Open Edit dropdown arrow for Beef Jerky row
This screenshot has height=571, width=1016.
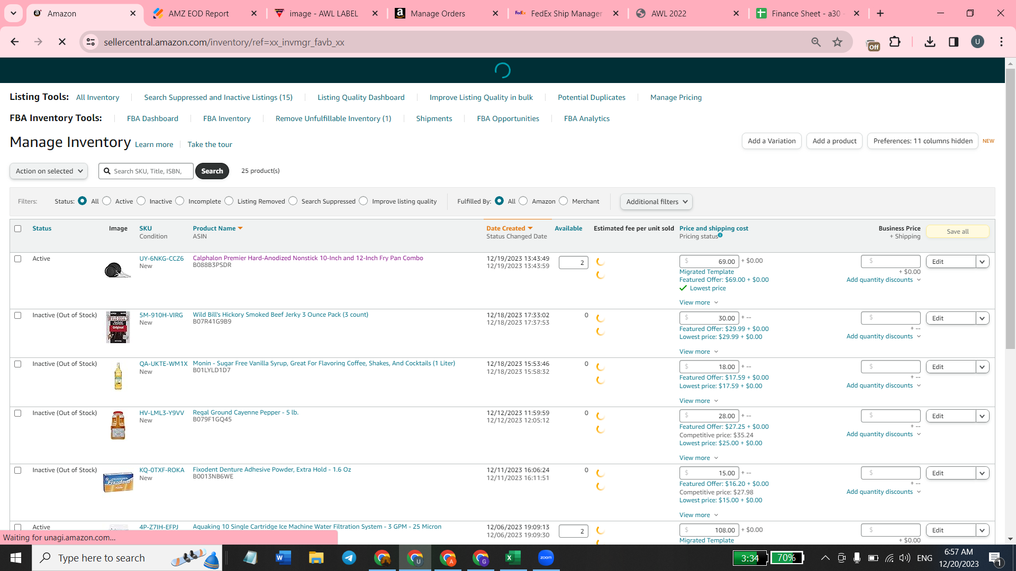tap(983, 318)
